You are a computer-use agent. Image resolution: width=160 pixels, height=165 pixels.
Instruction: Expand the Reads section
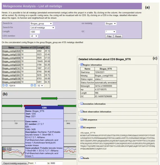click(x=82, y=158)
